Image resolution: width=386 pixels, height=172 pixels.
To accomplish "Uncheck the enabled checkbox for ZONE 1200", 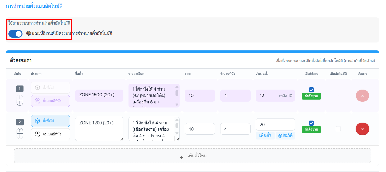I will tap(311, 123).
